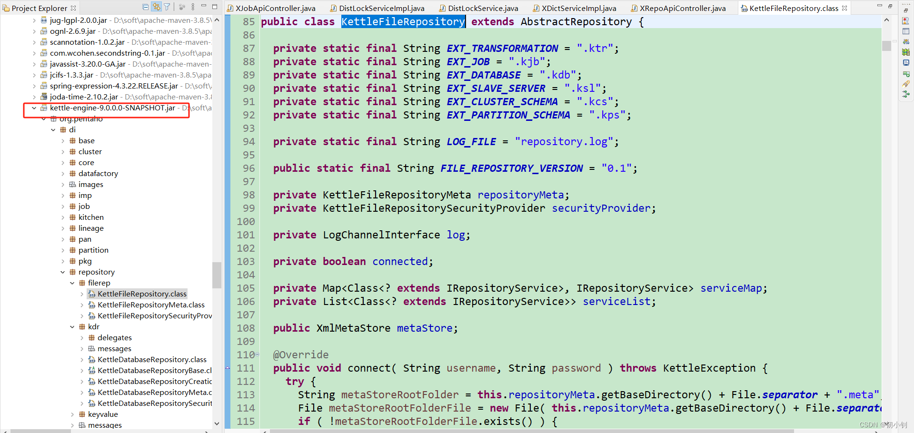Open the Console monitor icon in right trim
The image size is (914, 433).
pos(906,63)
